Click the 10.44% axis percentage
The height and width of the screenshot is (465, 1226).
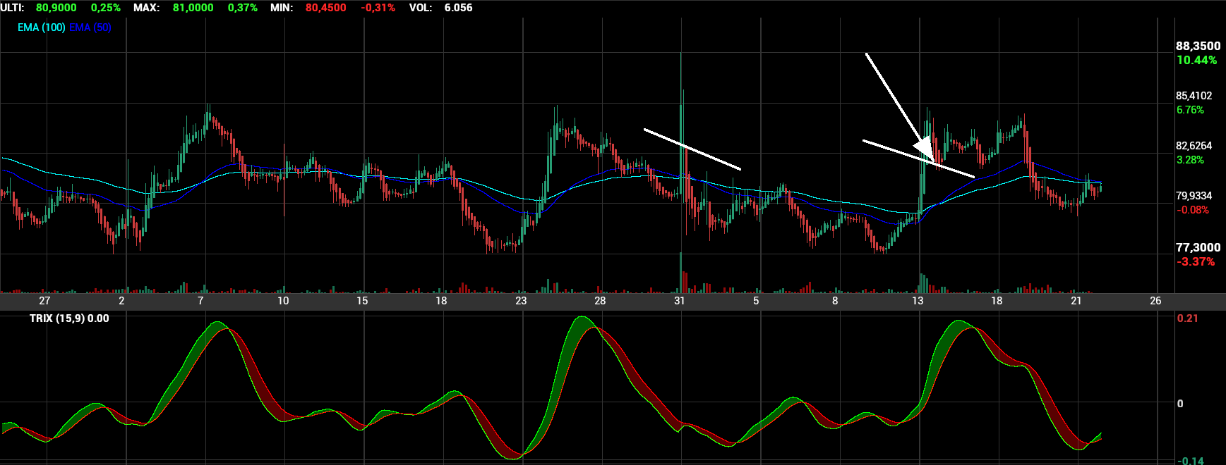1196,61
